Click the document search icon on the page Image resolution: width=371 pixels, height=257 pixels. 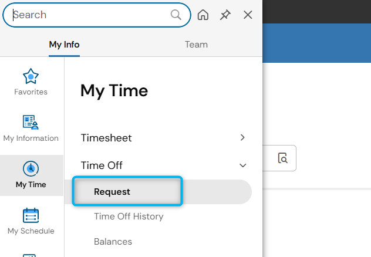tap(282, 158)
